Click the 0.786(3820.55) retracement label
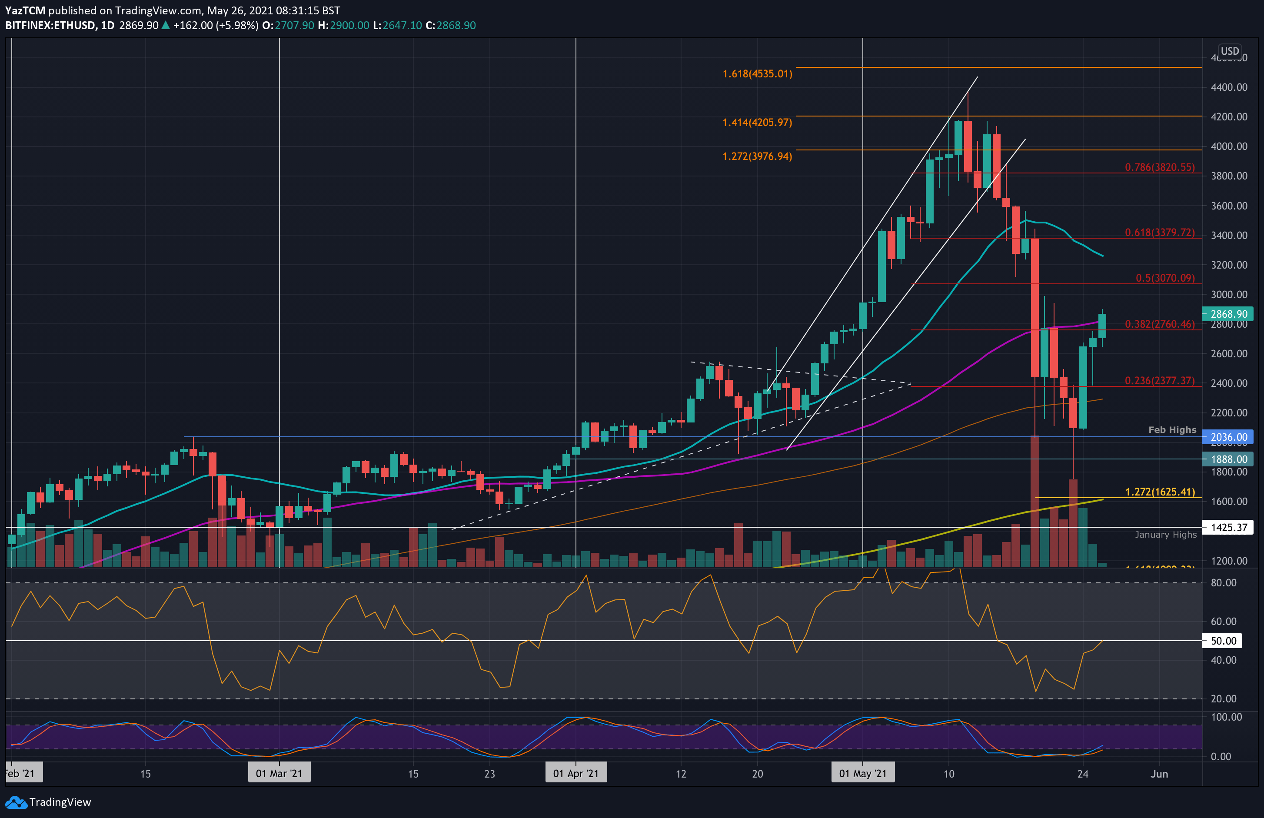Viewport: 1264px width, 818px height. (1159, 167)
